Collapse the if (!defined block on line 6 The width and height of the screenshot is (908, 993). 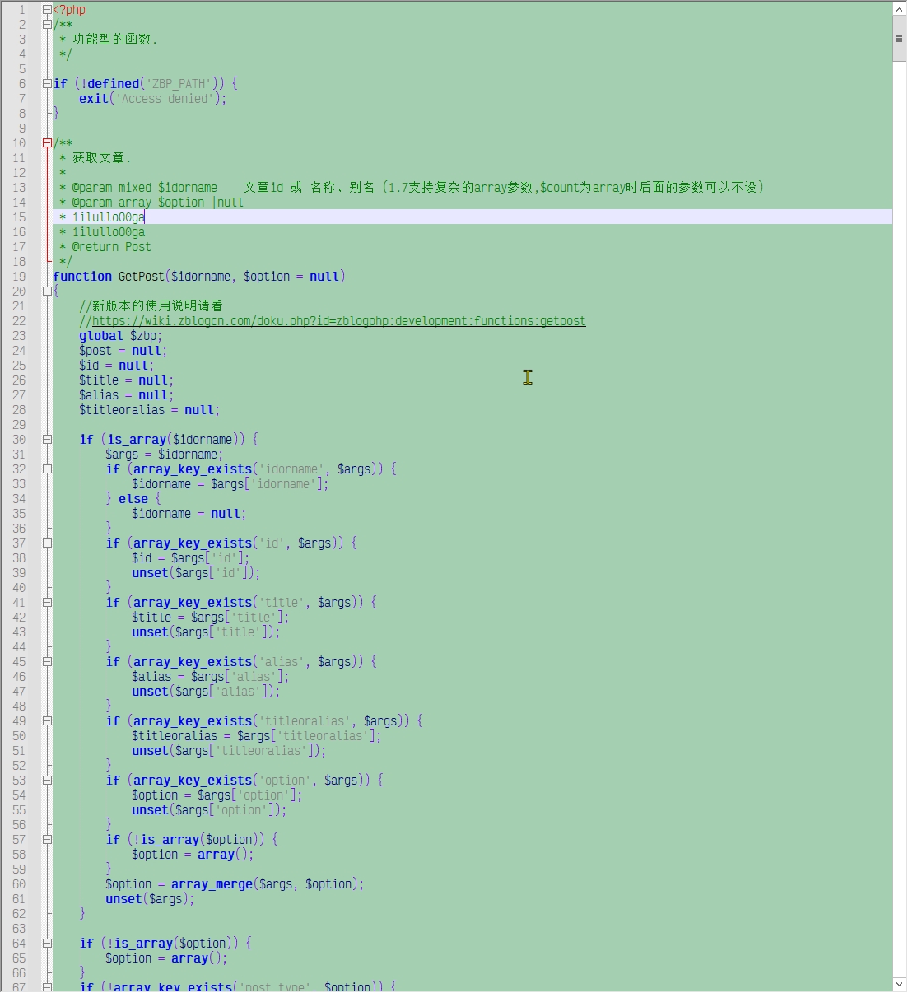[x=47, y=84]
